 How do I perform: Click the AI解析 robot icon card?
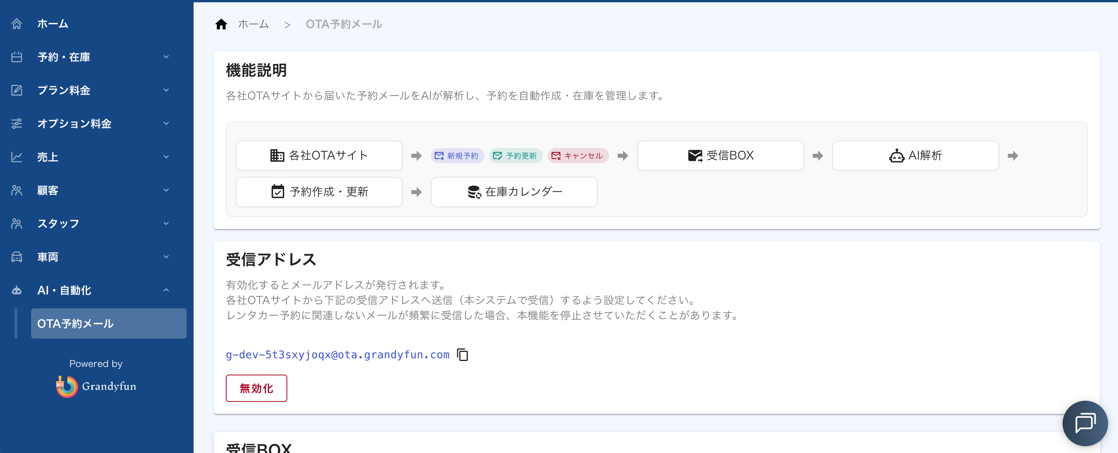(915, 155)
